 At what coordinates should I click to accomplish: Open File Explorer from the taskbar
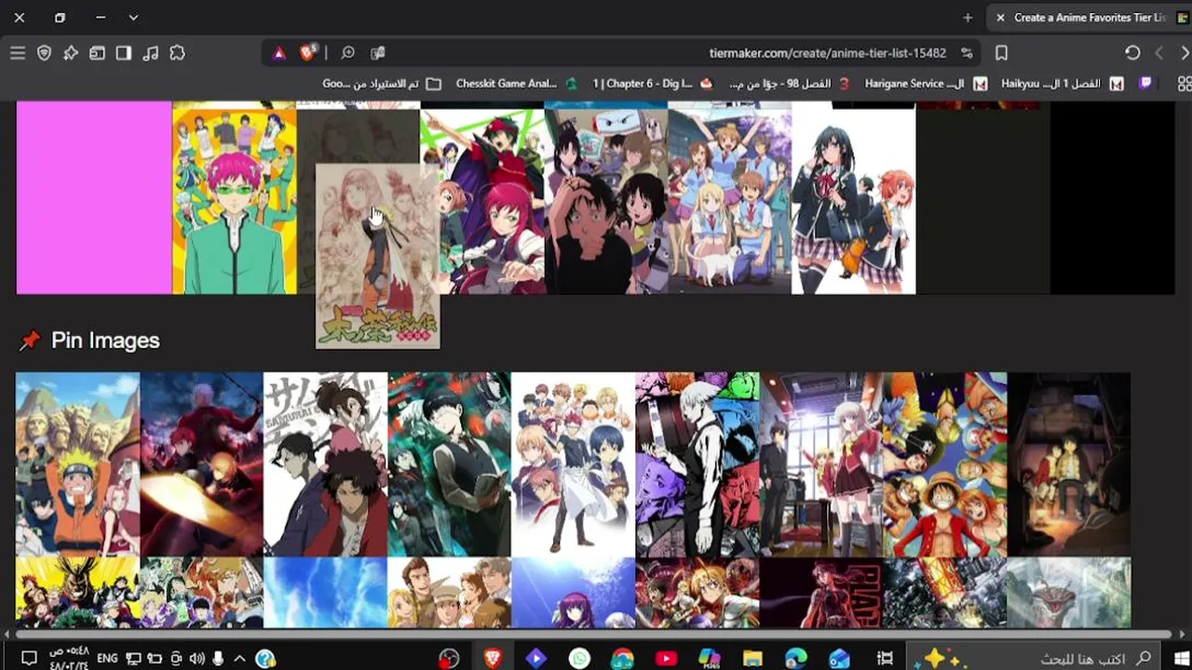[x=752, y=658]
